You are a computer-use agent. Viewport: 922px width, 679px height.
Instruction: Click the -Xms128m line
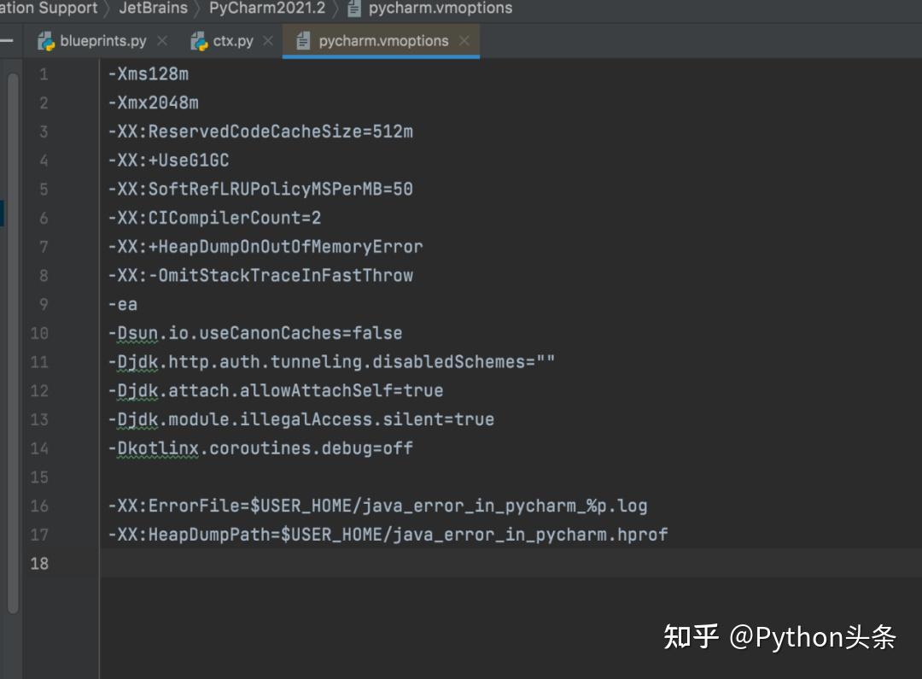[149, 74]
